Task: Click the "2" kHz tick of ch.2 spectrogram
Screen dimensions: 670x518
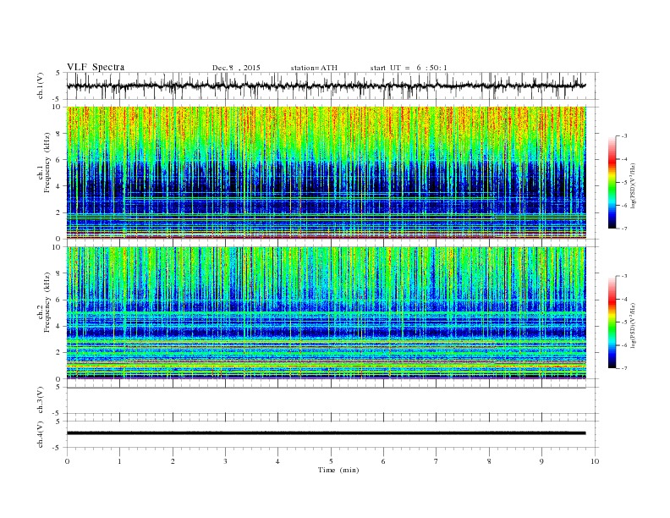Action: [58, 353]
